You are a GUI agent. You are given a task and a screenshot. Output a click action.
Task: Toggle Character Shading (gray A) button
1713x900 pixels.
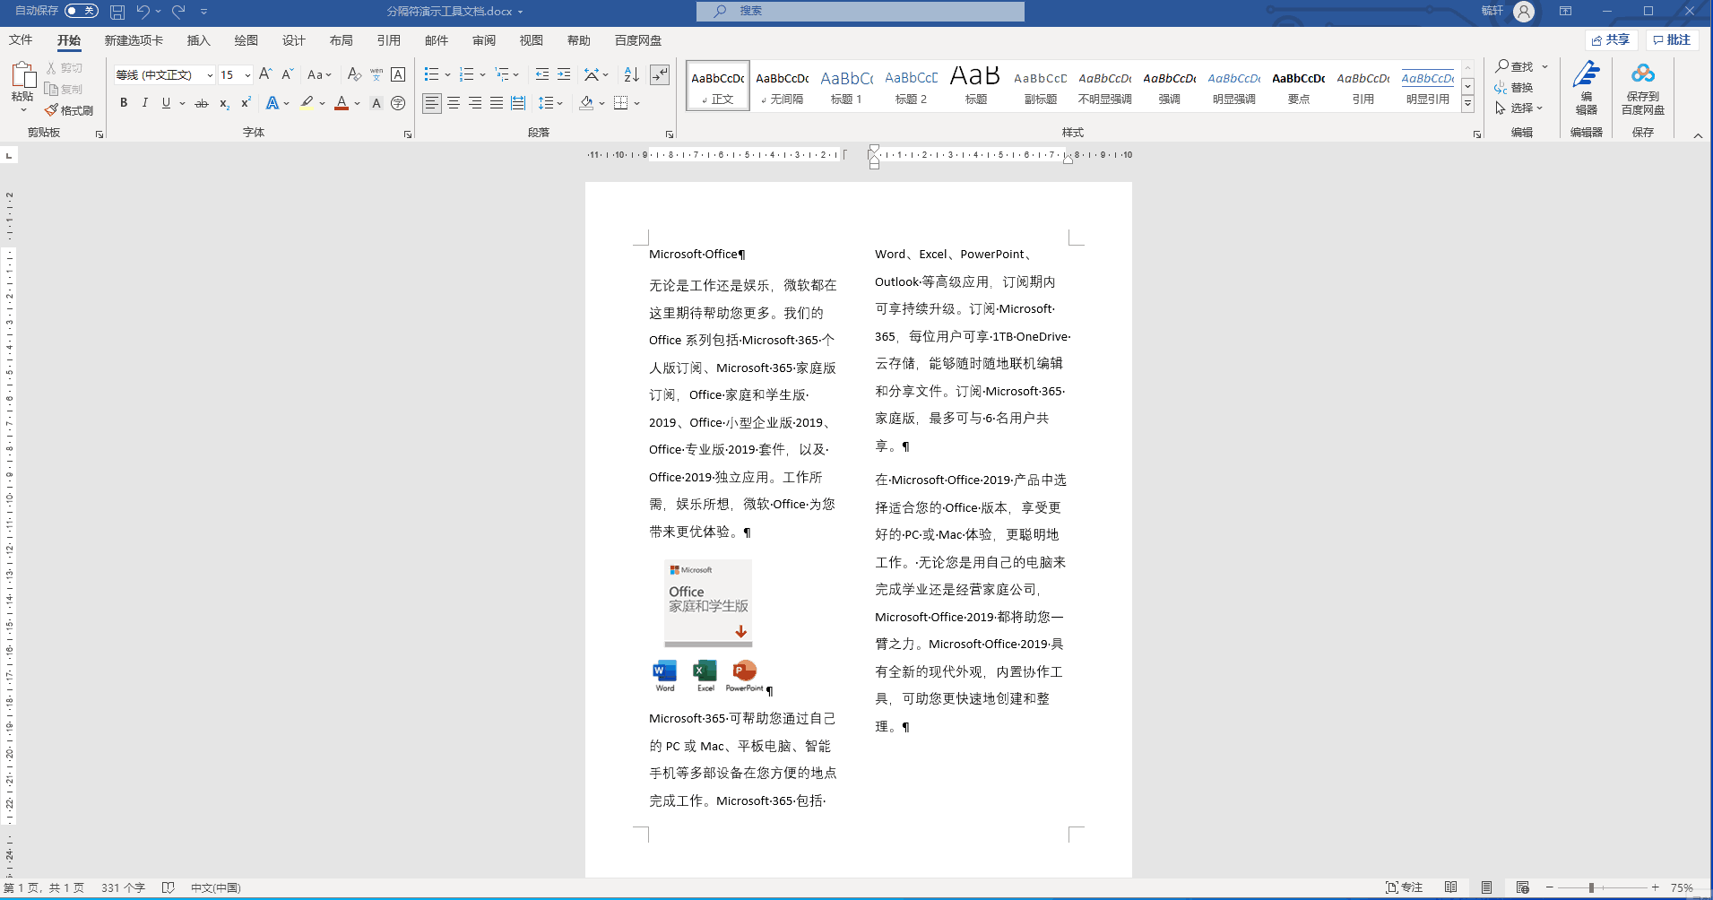click(376, 103)
